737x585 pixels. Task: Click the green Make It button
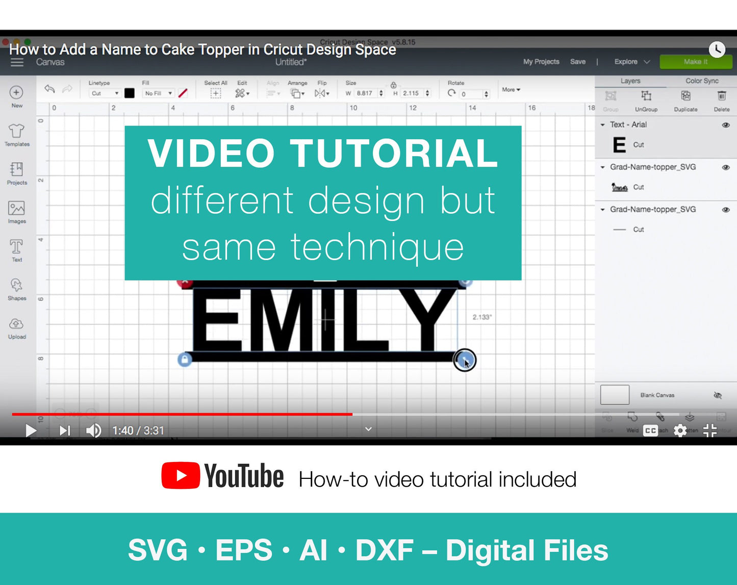click(x=696, y=62)
